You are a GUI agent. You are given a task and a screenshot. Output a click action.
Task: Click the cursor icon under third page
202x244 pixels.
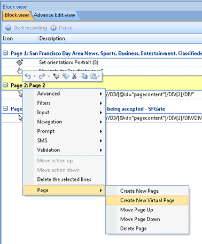tap(20, 118)
